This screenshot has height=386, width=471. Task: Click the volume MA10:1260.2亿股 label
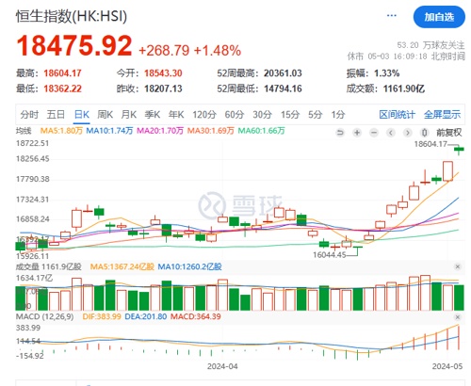[x=189, y=266]
